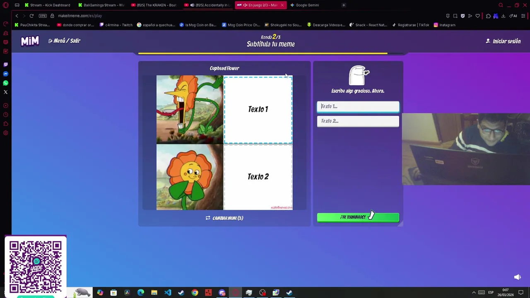This screenshot has width=530, height=298.
Task: Select the Texto 1 meme caption box
Action: 258,109
